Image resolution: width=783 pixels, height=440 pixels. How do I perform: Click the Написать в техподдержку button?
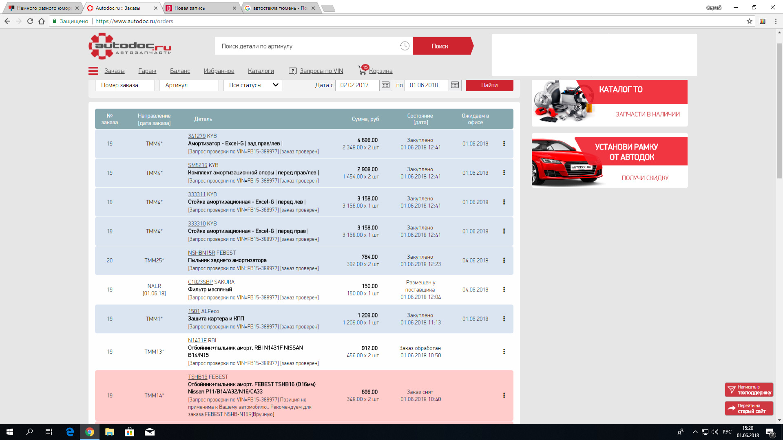[x=749, y=390]
